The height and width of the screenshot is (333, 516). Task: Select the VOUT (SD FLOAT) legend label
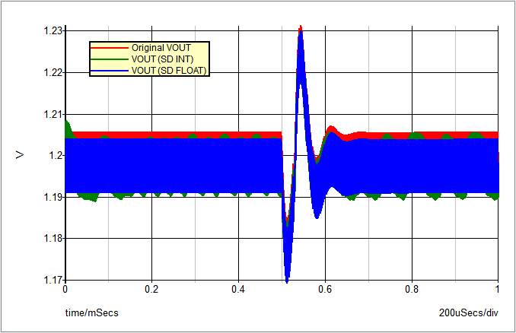169,71
